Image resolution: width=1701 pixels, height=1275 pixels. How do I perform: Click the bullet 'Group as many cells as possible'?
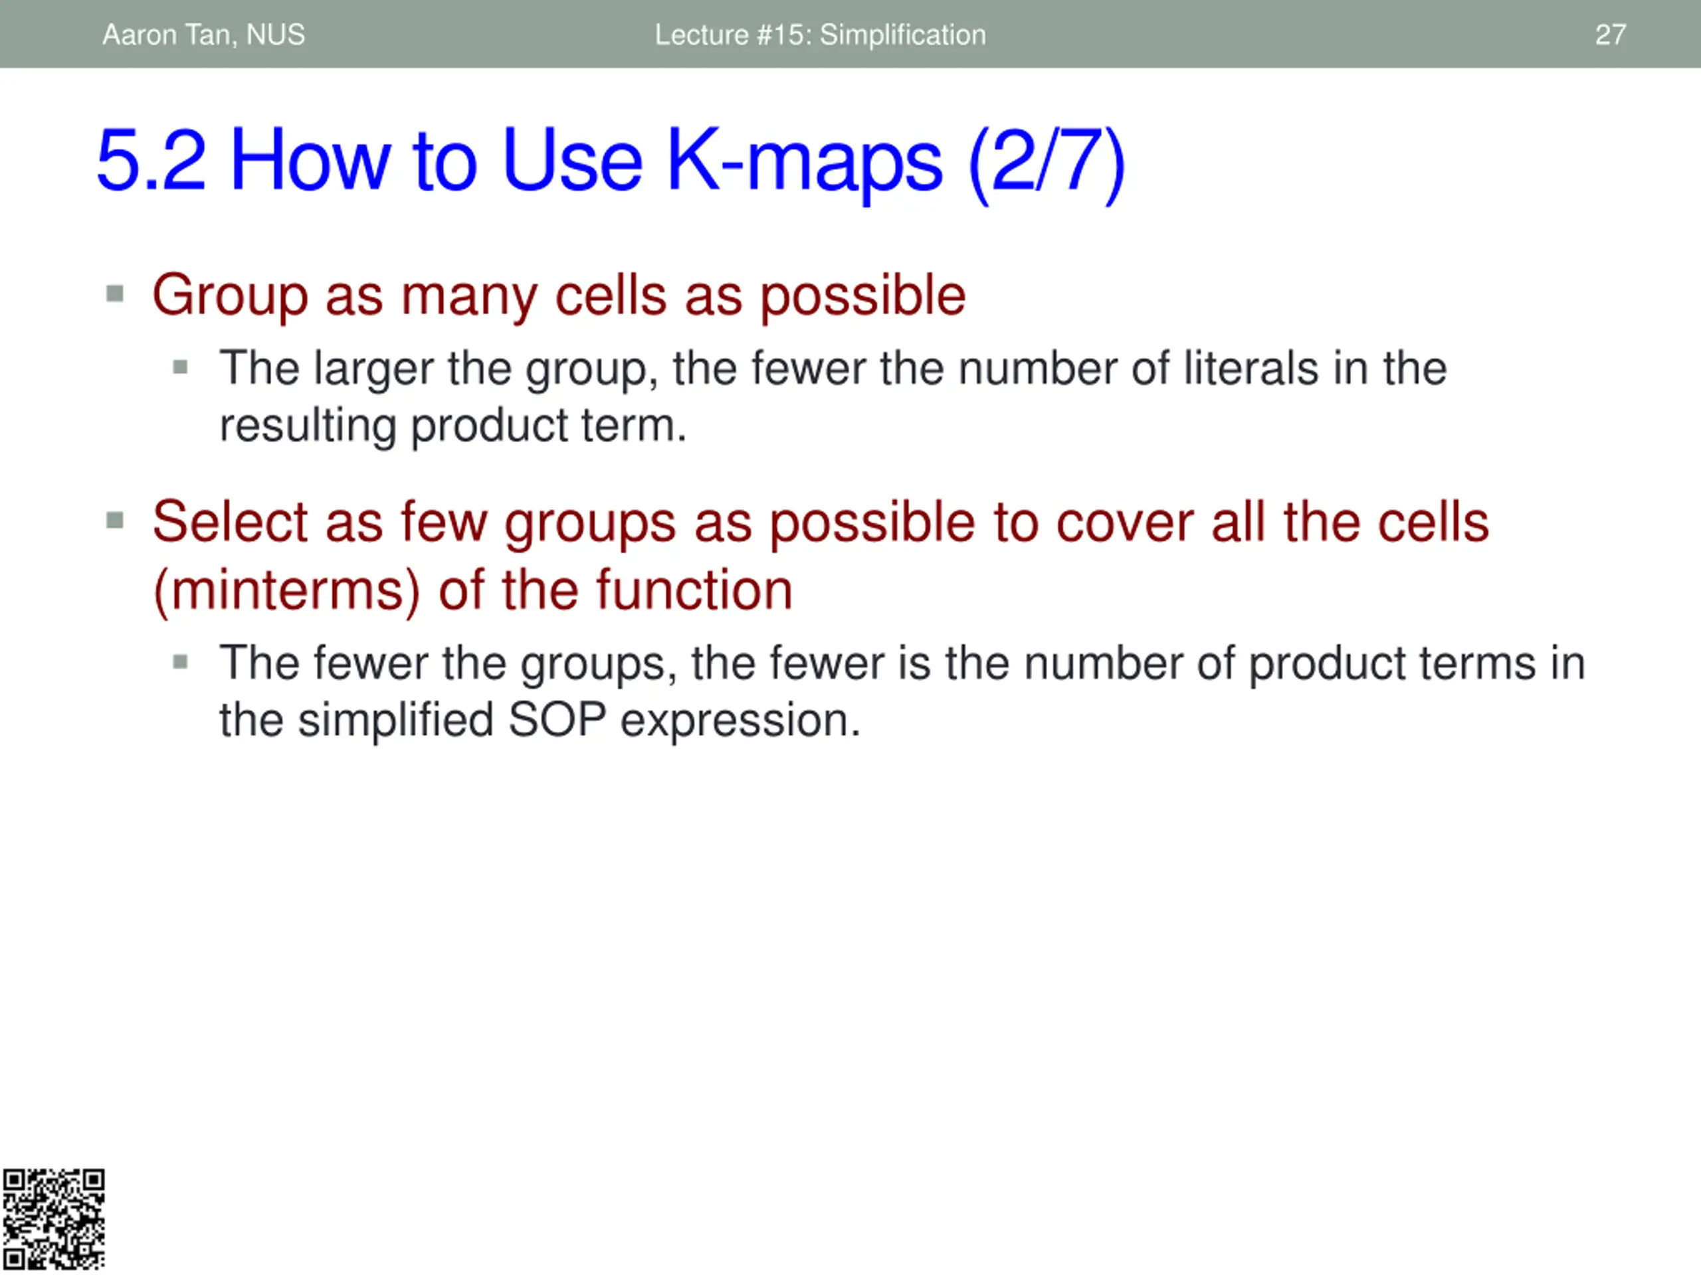559,295
